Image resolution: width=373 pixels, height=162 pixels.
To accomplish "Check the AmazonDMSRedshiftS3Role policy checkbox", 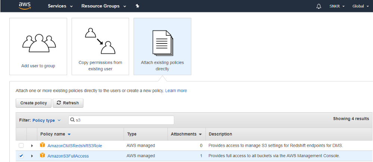I will tap(21, 145).
